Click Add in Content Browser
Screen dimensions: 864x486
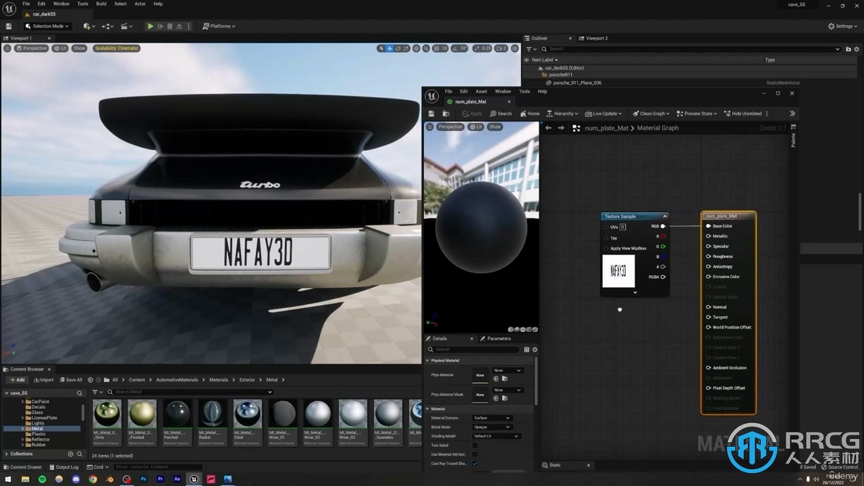pos(17,379)
